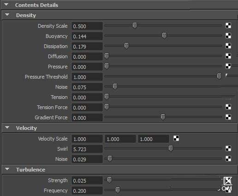
Task: Click the third Velocity Scale field
Action: pyautogui.click(x=154, y=139)
